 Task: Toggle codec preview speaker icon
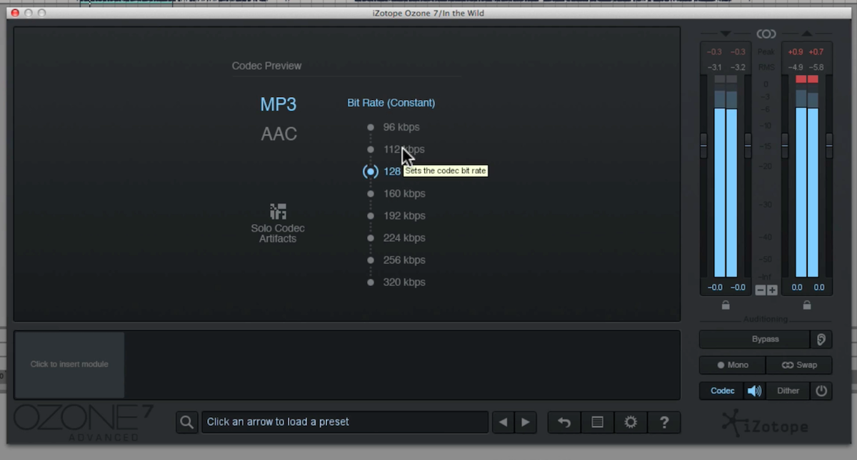click(x=754, y=391)
